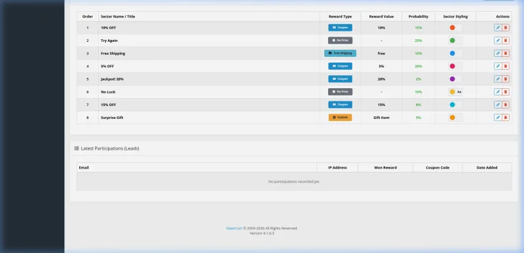Edit the Free Shipping sector
524x253 pixels.
(498, 54)
